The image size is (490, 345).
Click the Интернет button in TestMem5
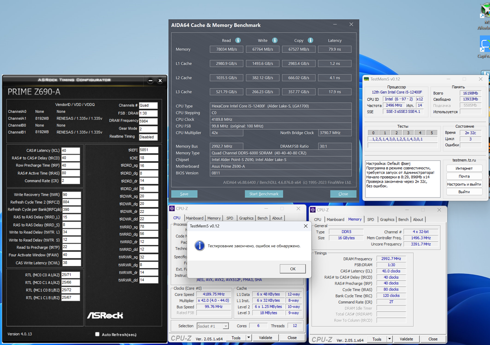(464, 168)
